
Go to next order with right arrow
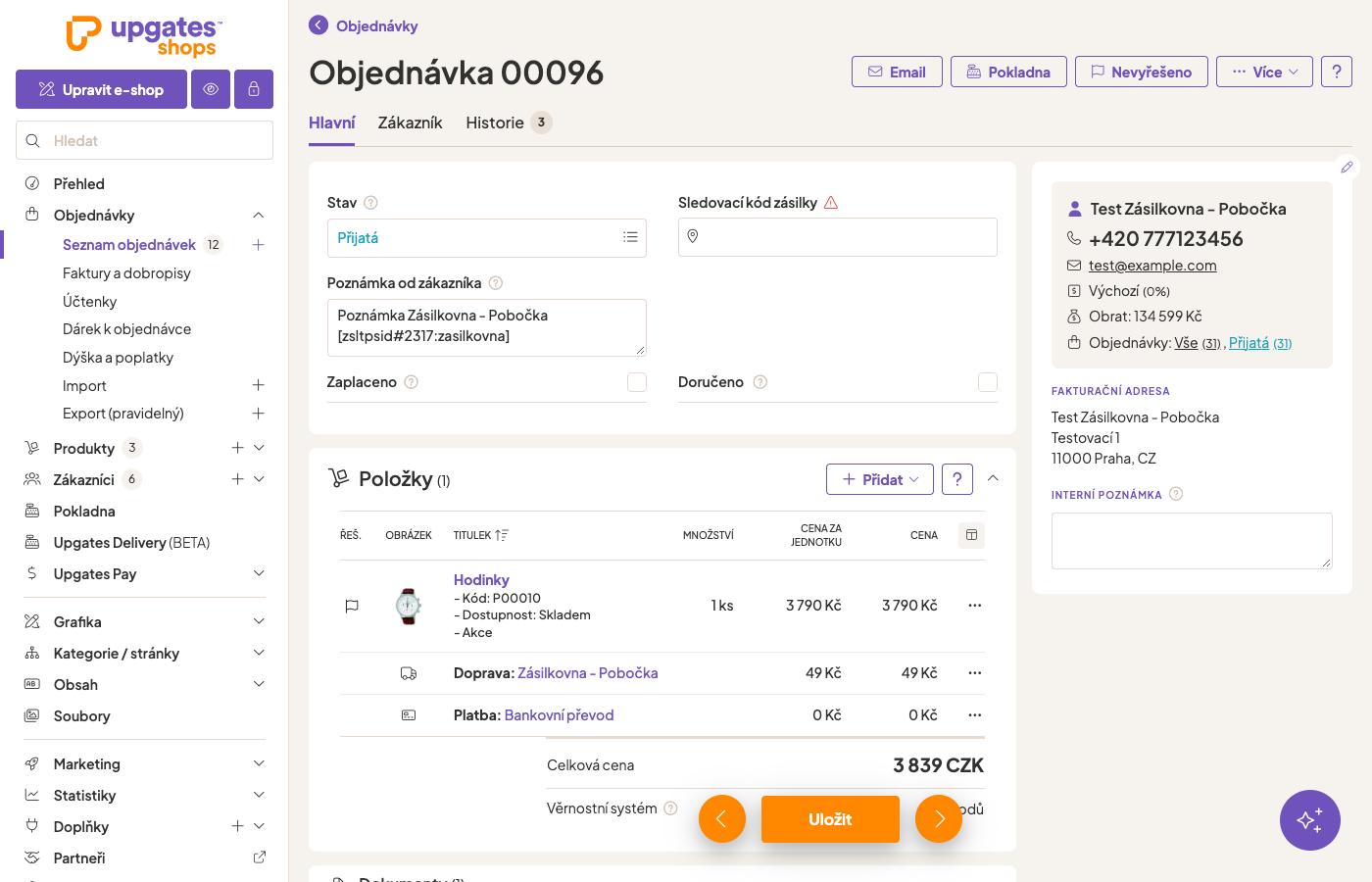(x=939, y=818)
